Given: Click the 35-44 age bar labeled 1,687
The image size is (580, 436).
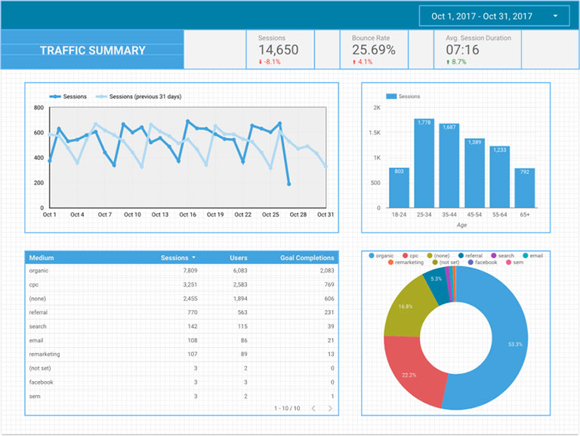Looking at the screenshot, I should [449, 165].
